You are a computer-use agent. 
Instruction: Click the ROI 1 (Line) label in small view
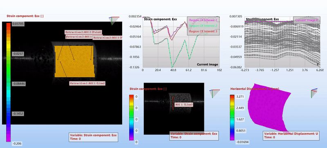[x=184, y=104]
